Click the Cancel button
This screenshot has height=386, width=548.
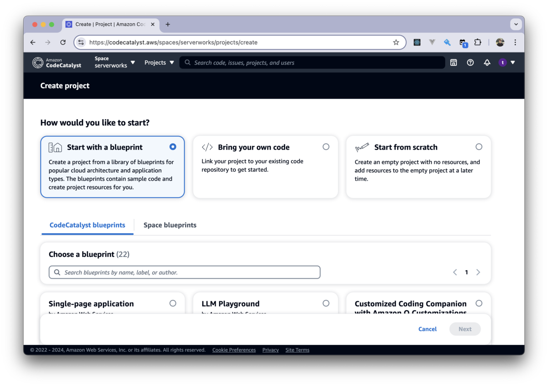427,329
